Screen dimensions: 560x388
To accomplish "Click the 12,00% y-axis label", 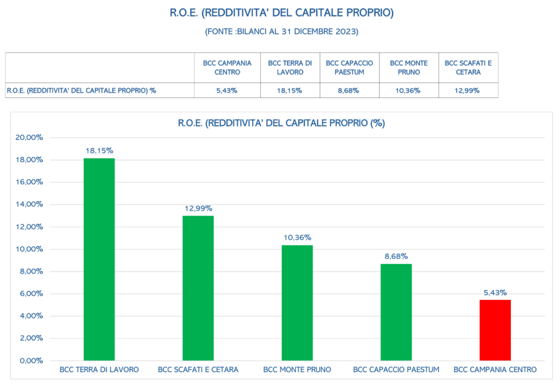I will point(29,227).
